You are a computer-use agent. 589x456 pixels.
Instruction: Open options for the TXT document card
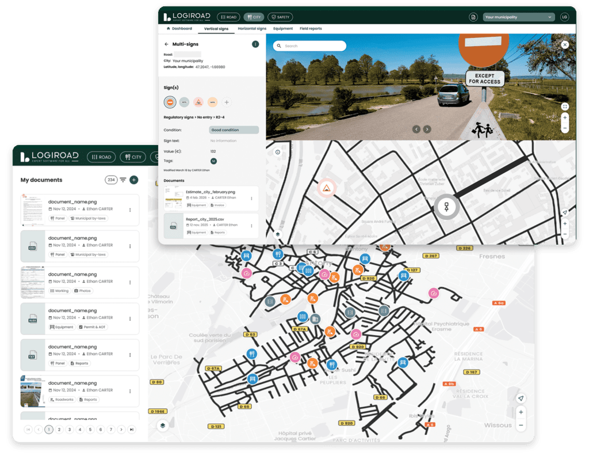[130, 355]
